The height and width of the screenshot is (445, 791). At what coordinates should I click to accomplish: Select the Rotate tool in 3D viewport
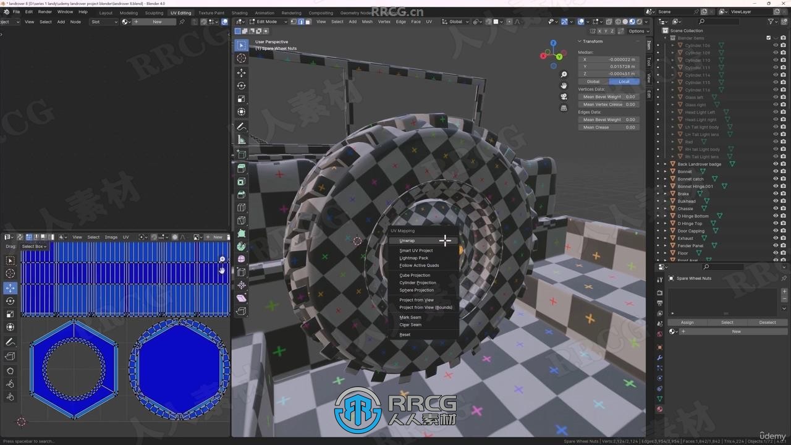point(241,86)
